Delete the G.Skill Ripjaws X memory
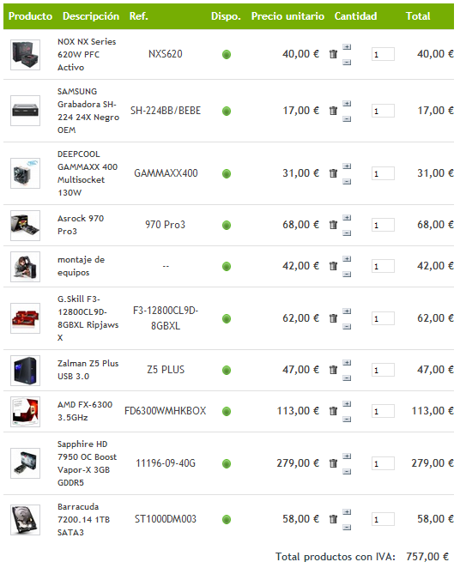The width and height of the screenshot is (460, 568). [333, 318]
